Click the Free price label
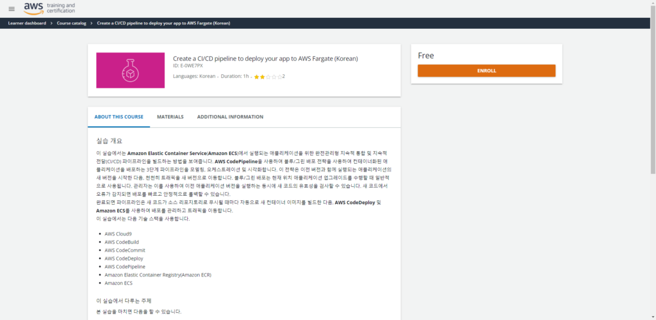Screen dimensions: 656x320 (426, 56)
